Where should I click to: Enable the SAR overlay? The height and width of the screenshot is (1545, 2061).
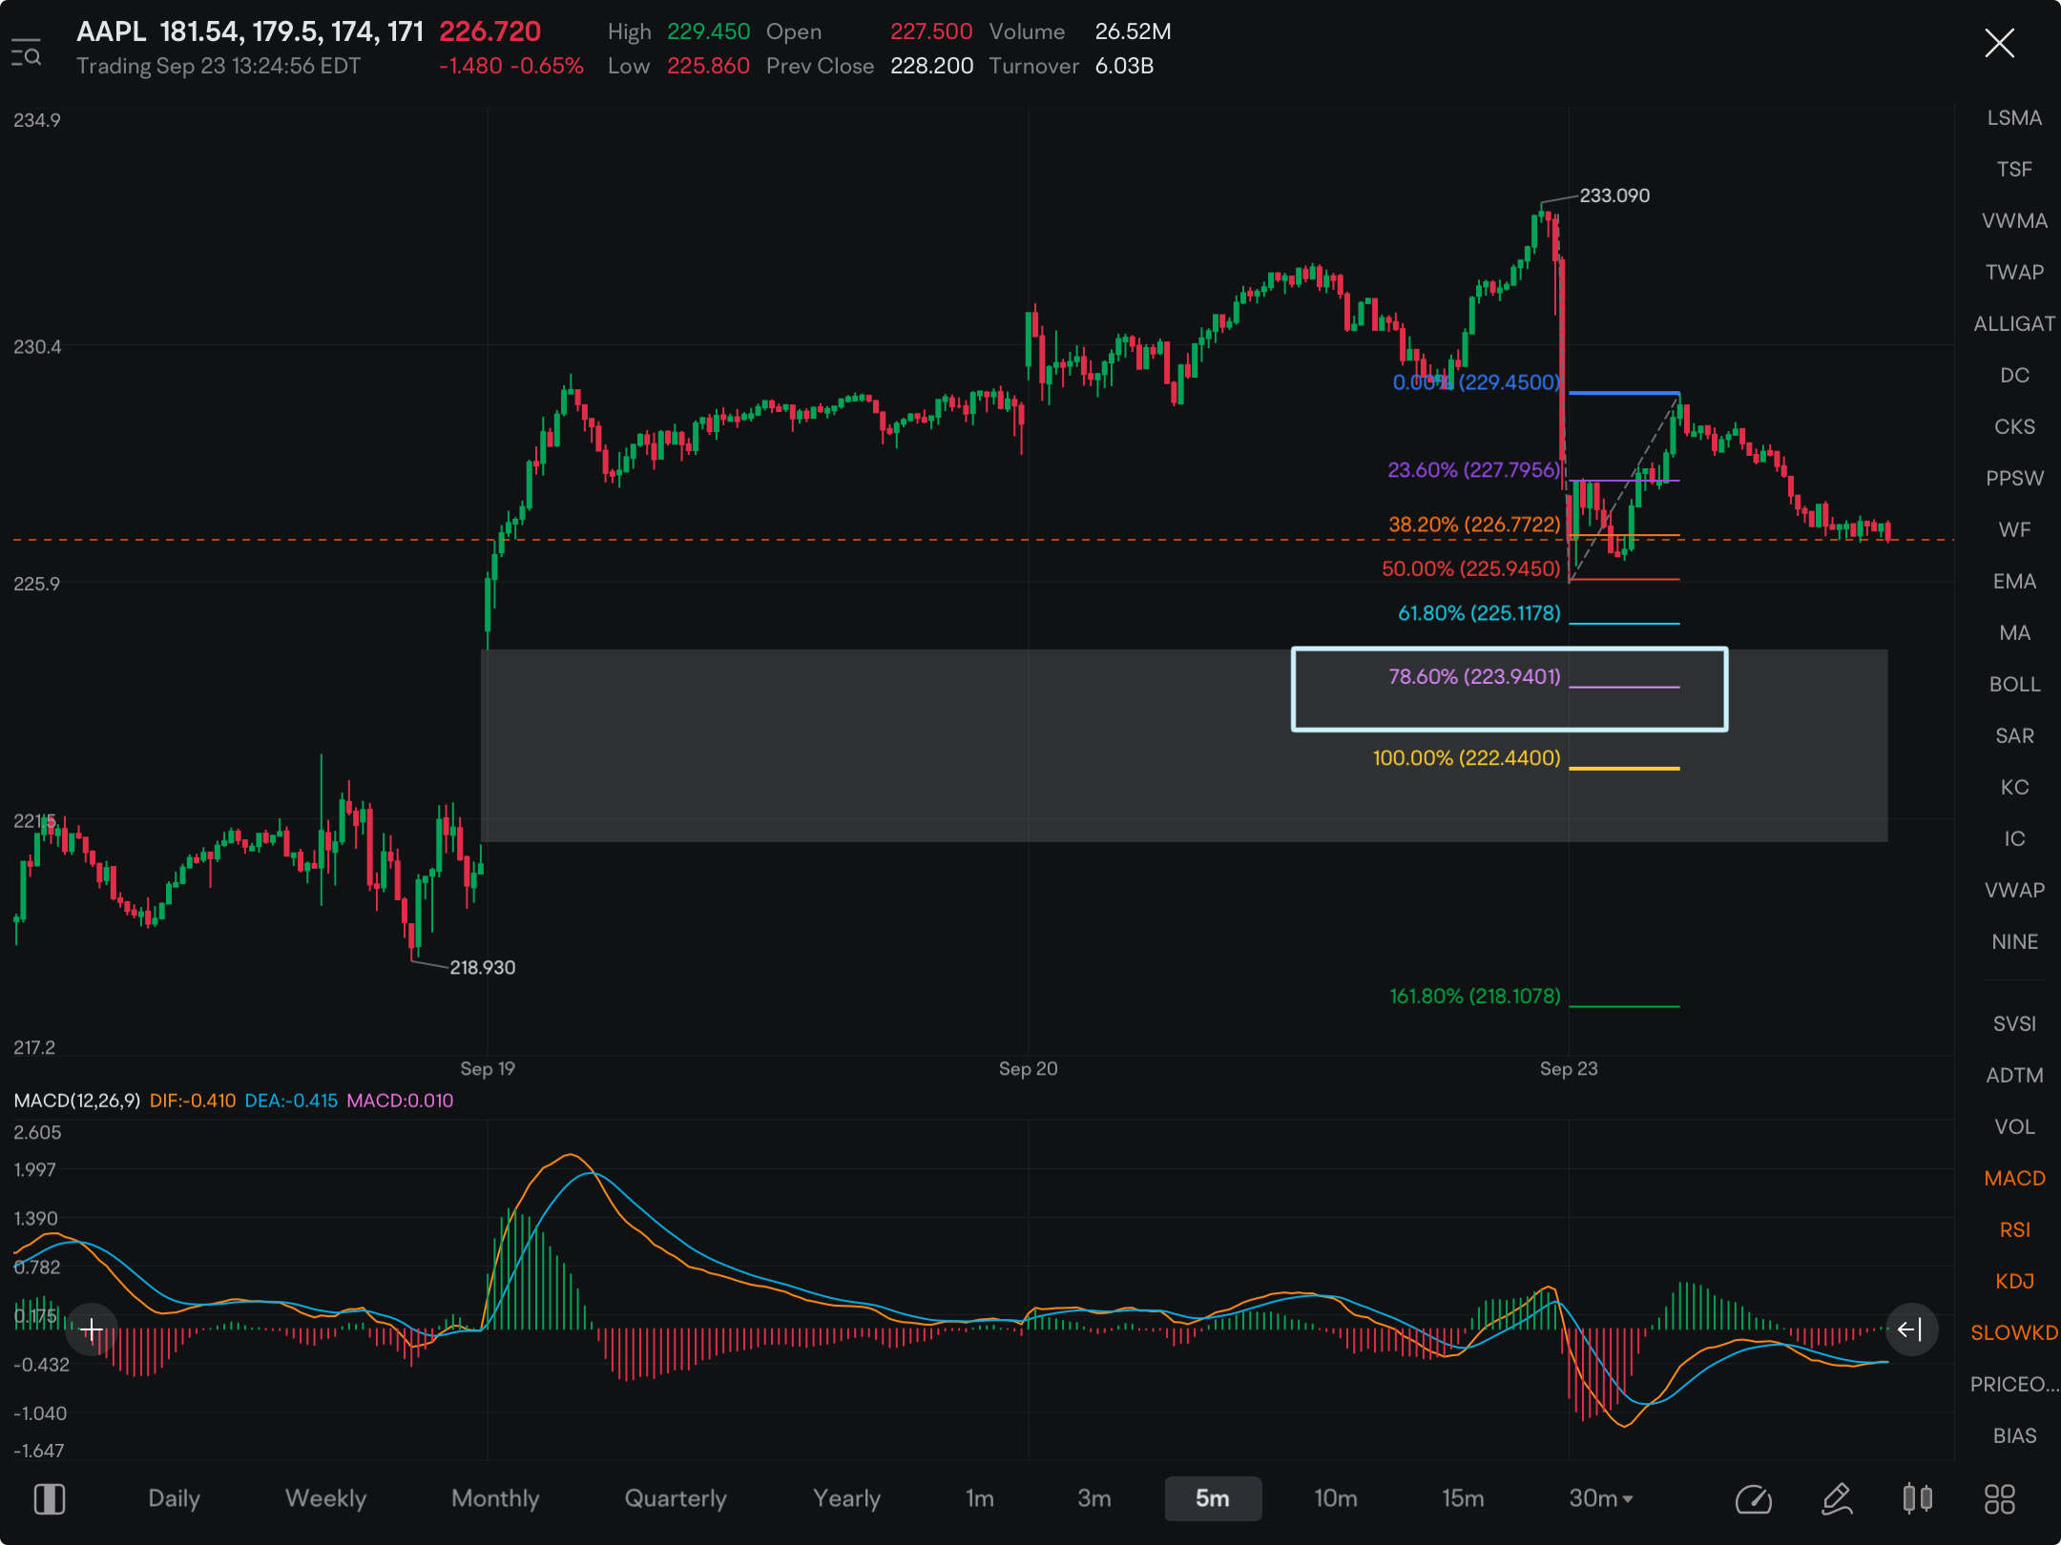pyautogui.click(x=2014, y=735)
